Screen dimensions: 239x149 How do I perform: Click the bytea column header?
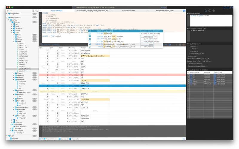pos(74,48)
